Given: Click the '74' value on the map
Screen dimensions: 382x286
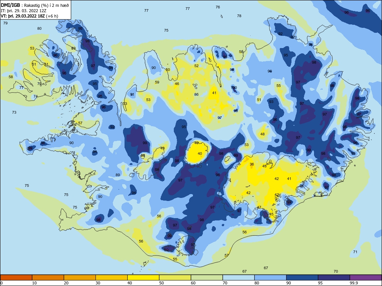Looking at the screenshot, I should [x=36, y=96].
